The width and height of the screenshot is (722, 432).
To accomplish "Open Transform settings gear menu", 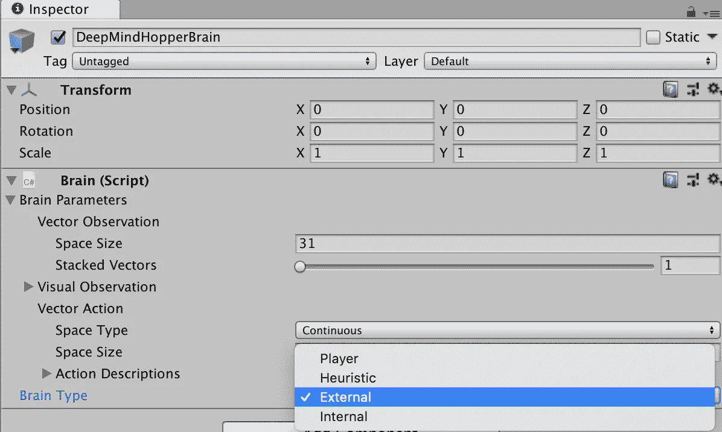I will pos(714,88).
